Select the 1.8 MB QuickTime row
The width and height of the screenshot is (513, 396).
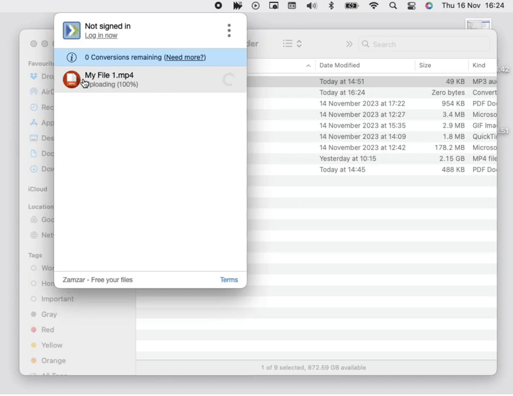(x=372, y=137)
